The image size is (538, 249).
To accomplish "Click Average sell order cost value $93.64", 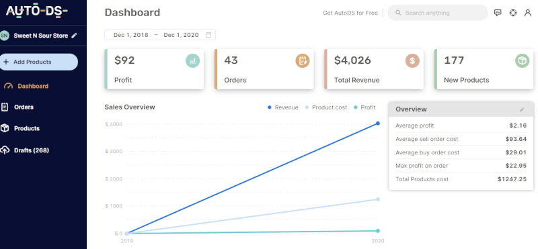I will (x=516, y=139).
